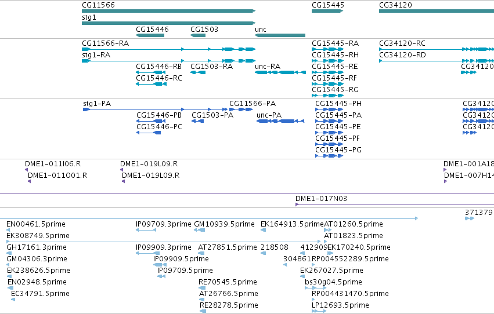This screenshot has width=494, height=314.
Task: Select the CG11566 gene bar
Action: click(x=168, y=11)
